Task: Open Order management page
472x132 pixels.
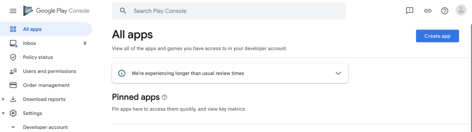Action: point(46,85)
